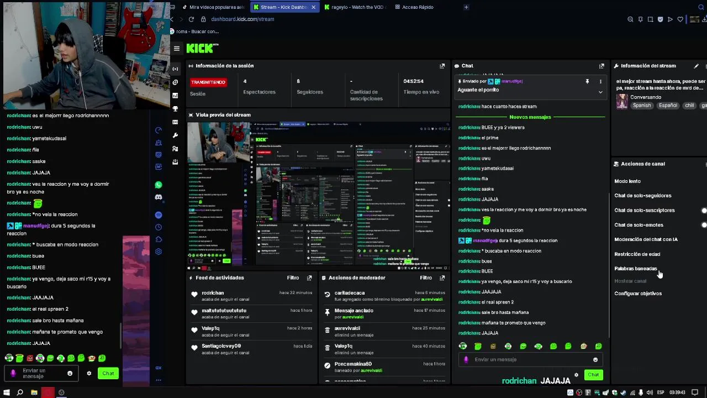Open Palabras baneadas option
Viewport: 707px width, 398px height.
pyautogui.click(x=636, y=269)
